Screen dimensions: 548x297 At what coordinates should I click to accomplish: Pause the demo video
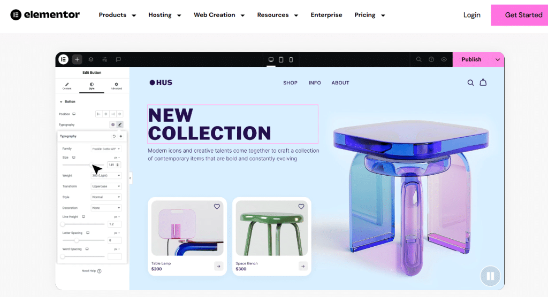[490, 276]
